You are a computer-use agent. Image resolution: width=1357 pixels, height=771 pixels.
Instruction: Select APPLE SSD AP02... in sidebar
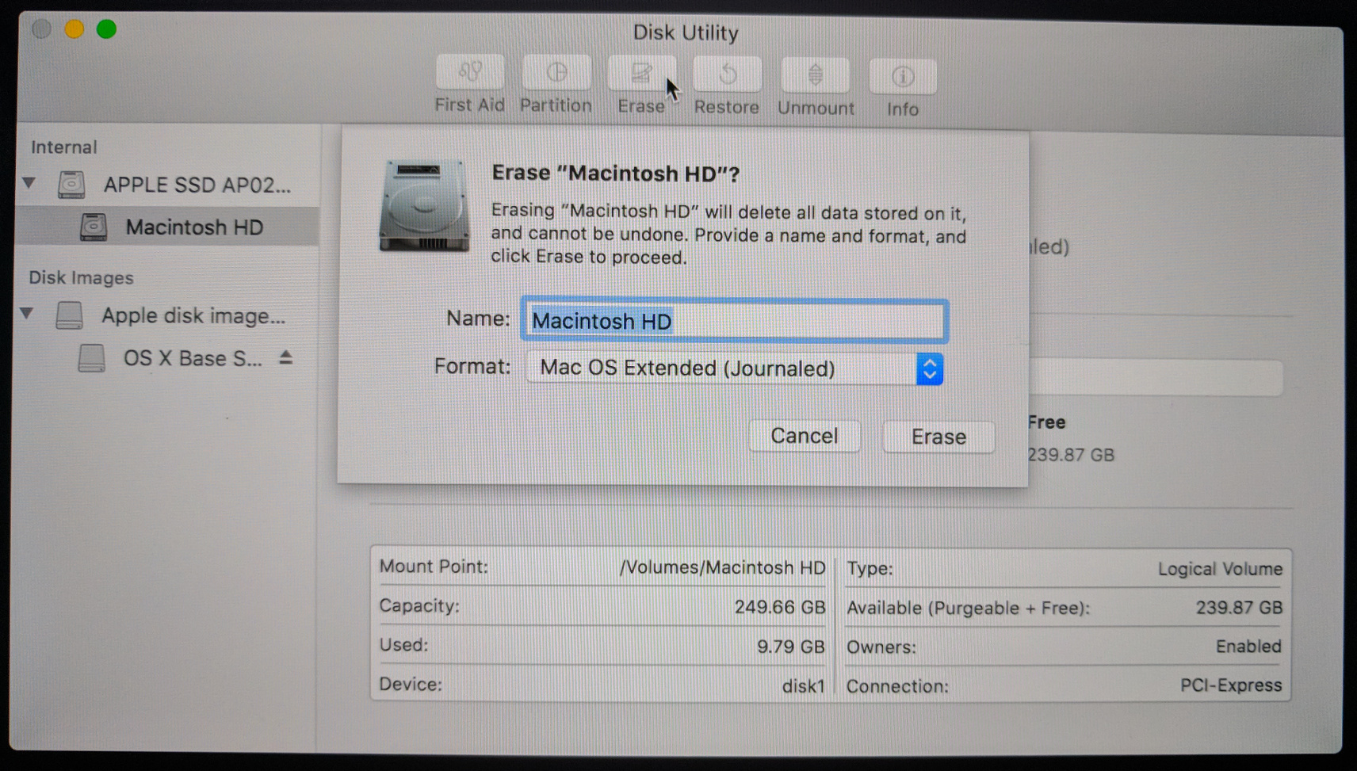(x=197, y=185)
